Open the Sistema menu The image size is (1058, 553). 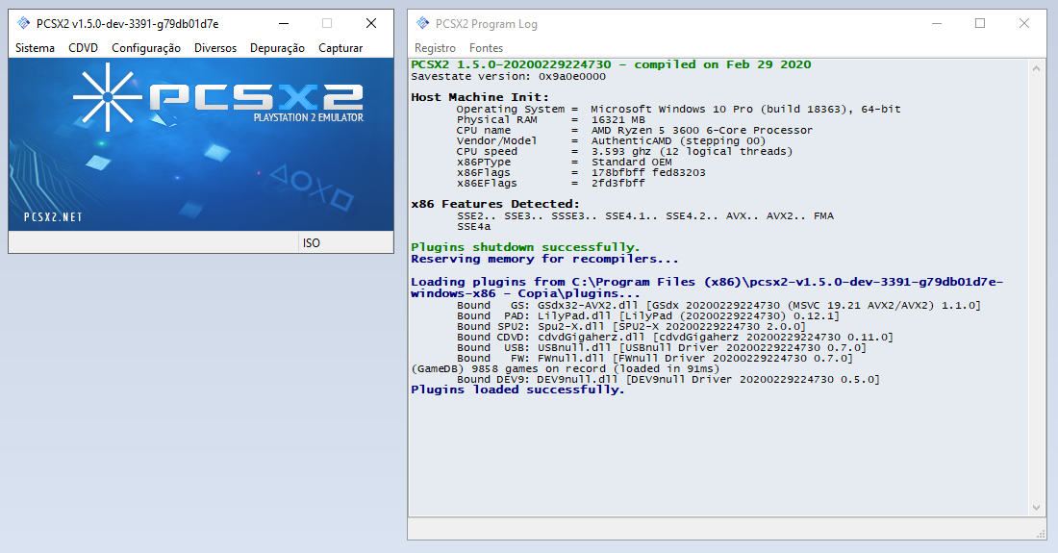coord(35,48)
